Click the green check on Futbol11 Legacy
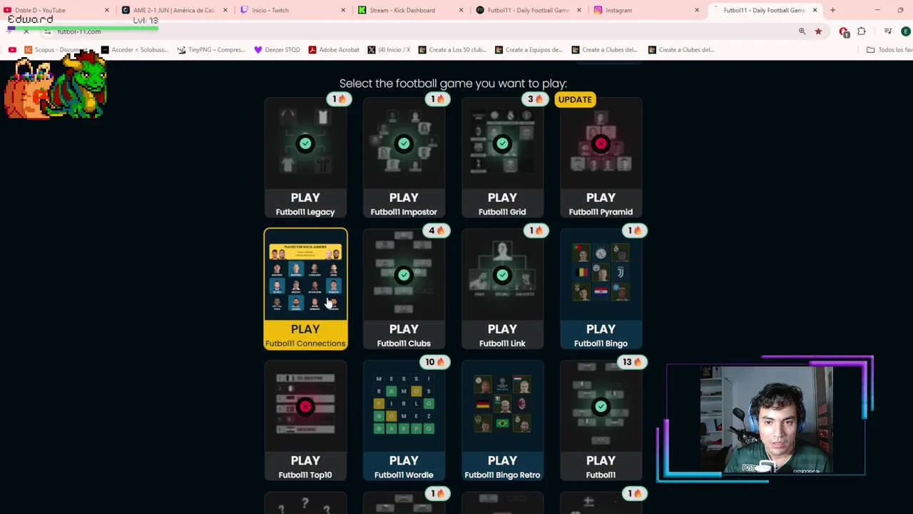Screen dimensions: 913x514 (305, 143)
